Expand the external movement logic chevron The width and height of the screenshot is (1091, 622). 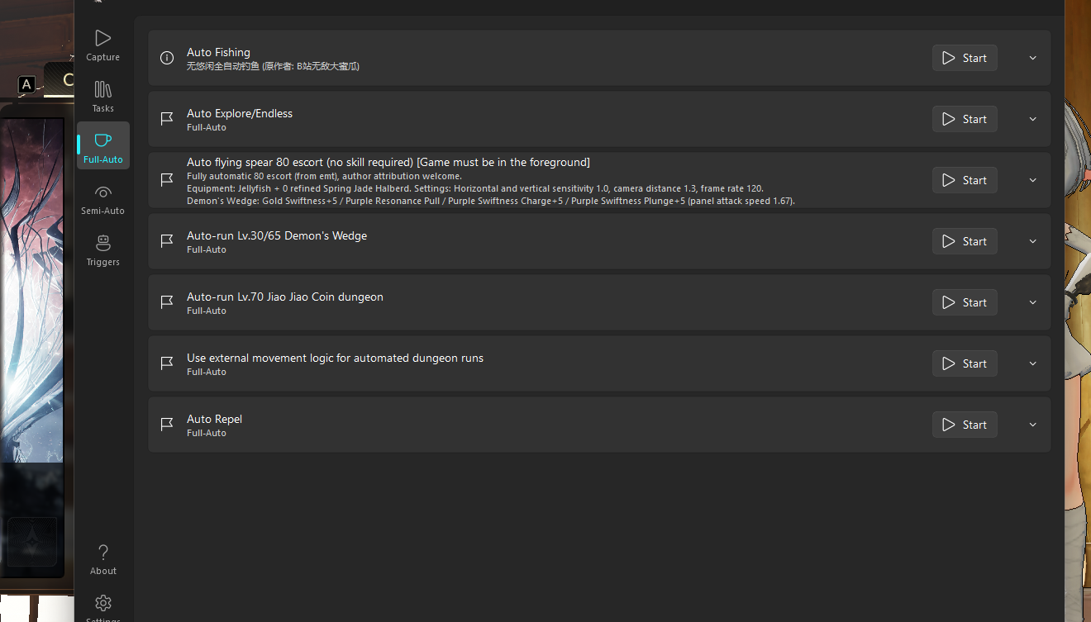click(x=1032, y=363)
